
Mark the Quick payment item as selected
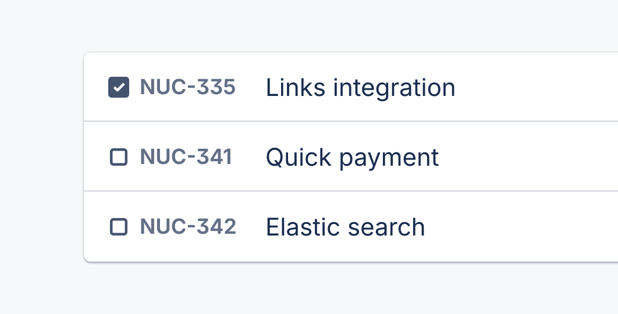[119, 157]
